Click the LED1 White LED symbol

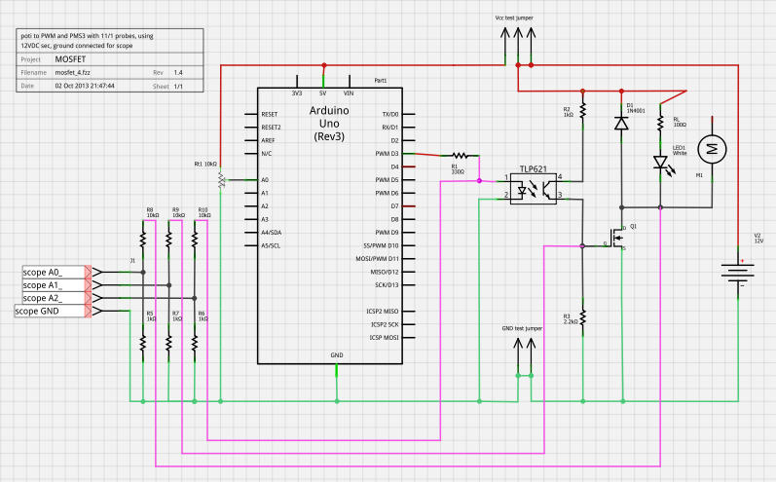pos(660,162)
